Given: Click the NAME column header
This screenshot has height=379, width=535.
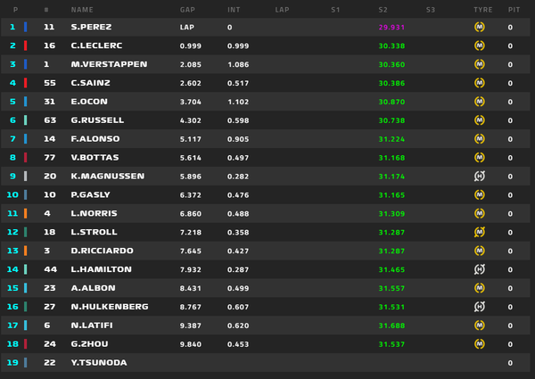Looking at the screenshot, I should [x=82, y=10].
